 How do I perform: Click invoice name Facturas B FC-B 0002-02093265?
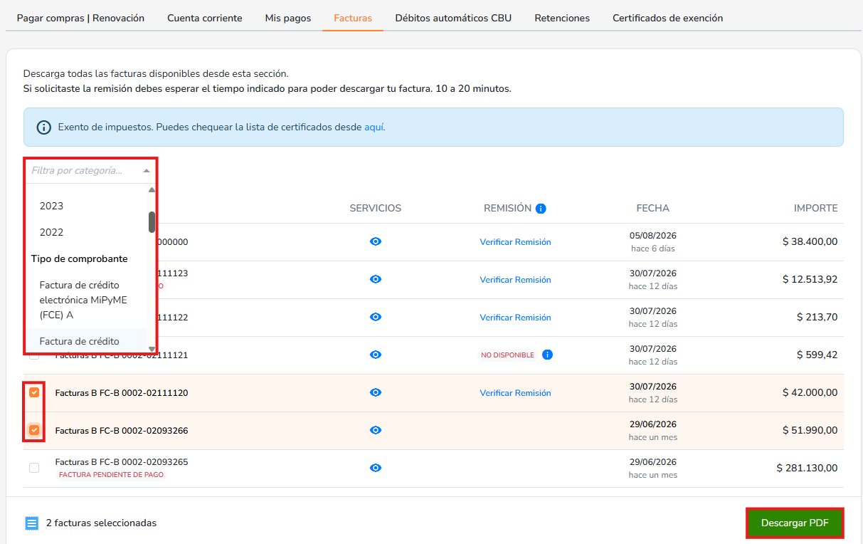(x=122, y=462)
